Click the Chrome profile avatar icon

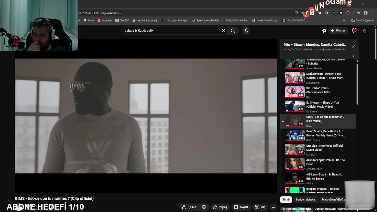[x=366, y=13]
